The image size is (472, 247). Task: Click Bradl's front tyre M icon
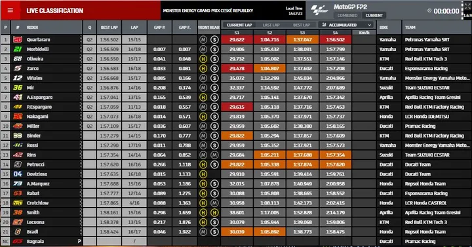click(x=203, y=232)
